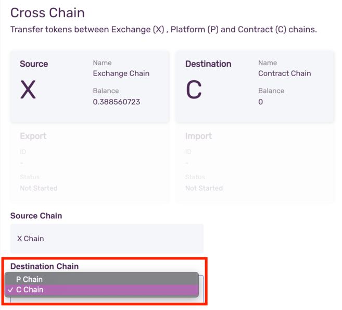342x310 pixels.
Task: Click the Export panel heading
Action: tap(33, 136)
